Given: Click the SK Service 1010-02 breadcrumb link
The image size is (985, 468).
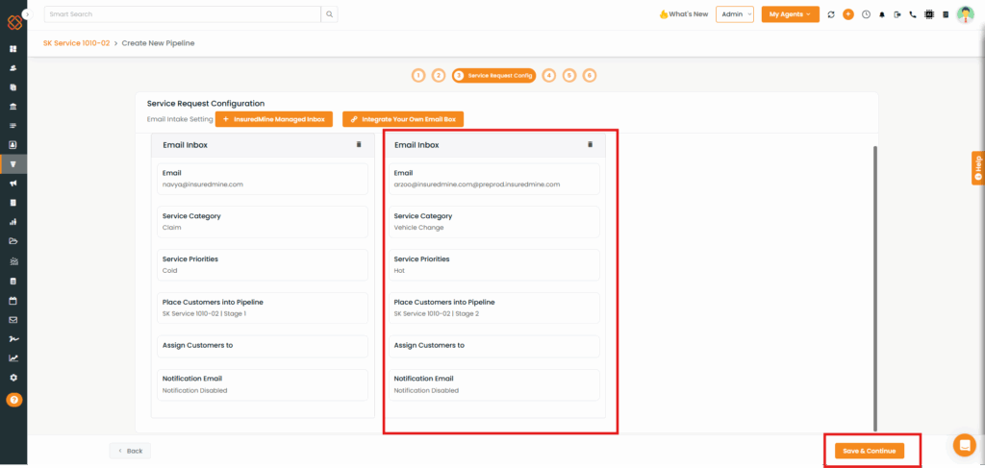Looking at the screenshot, I should (76, 43).
